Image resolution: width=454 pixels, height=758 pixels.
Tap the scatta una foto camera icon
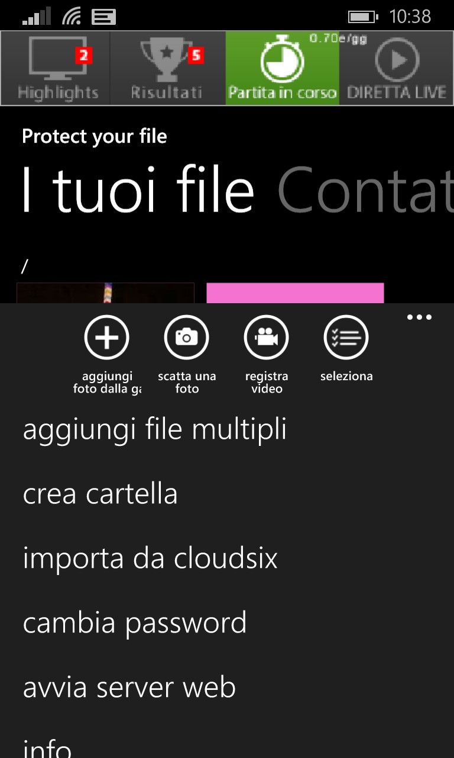coord(187,338)
